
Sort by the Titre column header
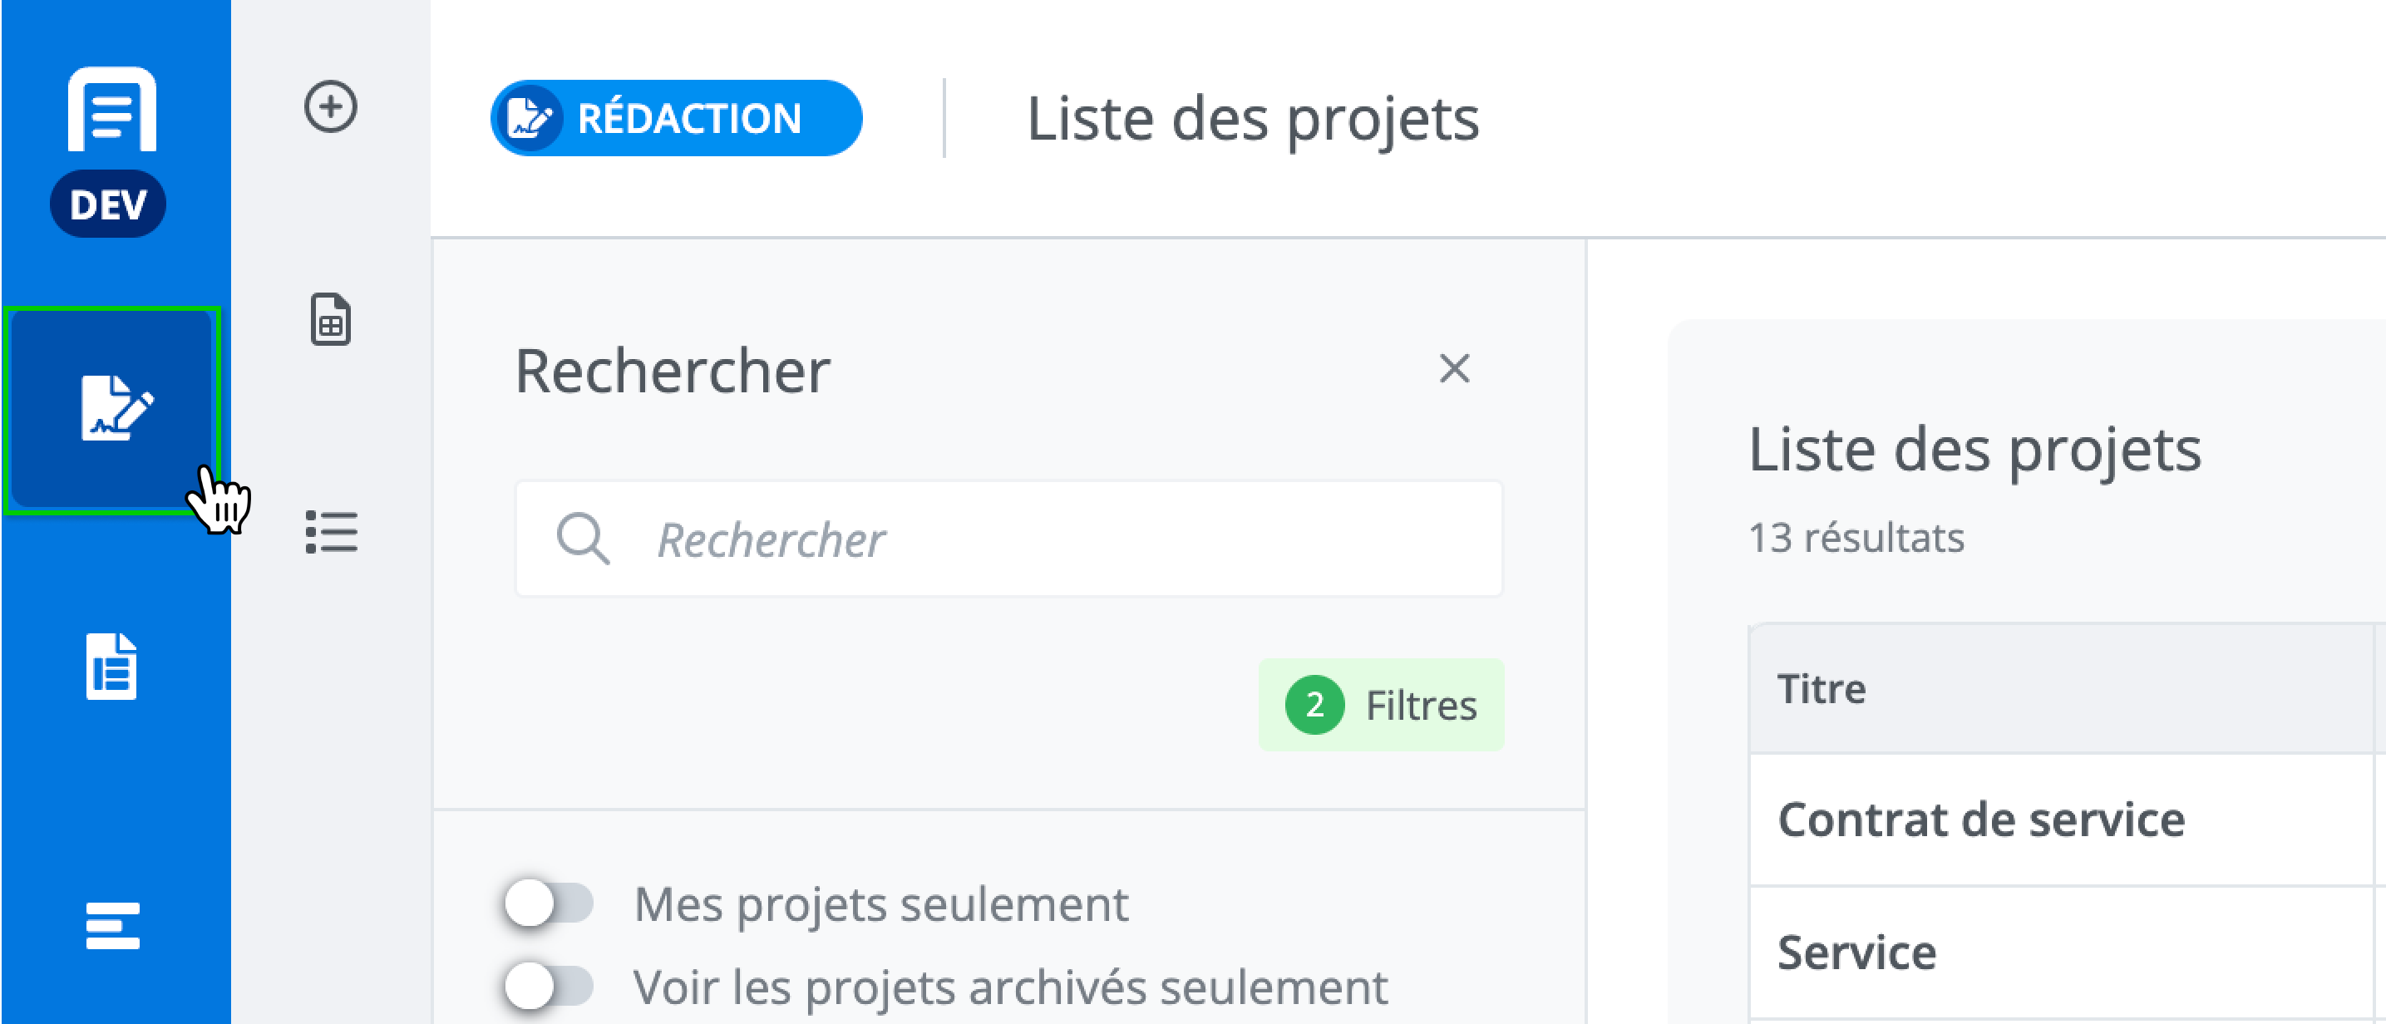(x=1821, y=689)
